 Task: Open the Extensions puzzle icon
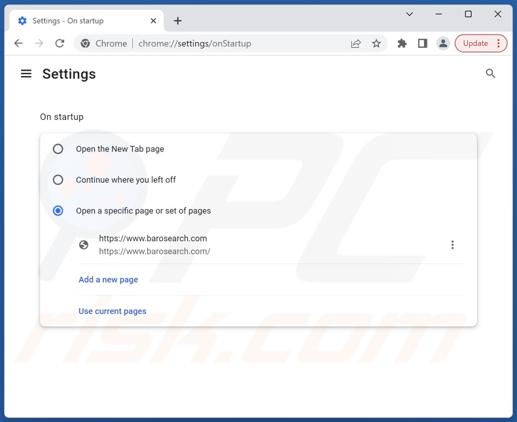(x=402, y=43)
